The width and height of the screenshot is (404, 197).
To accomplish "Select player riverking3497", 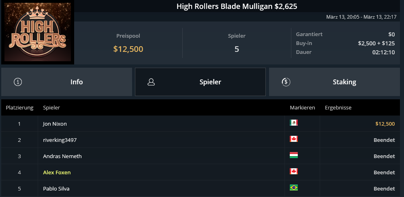I will tap(60, 140).
